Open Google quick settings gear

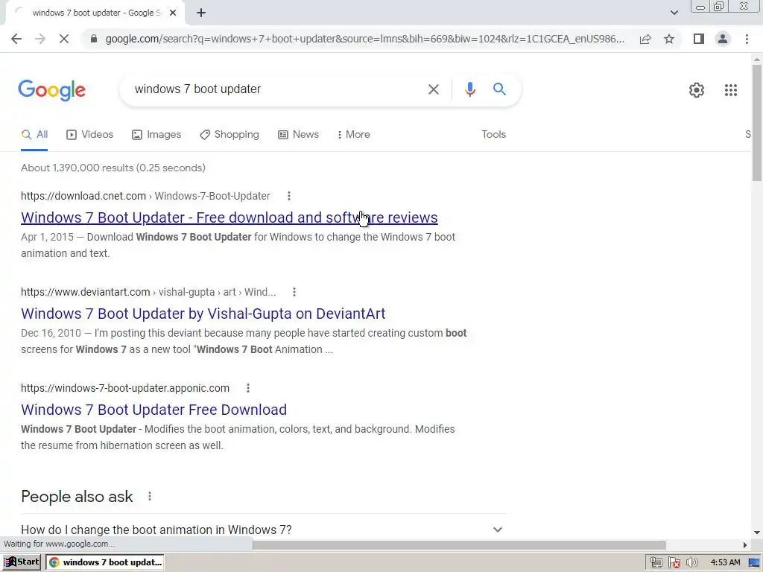click(697, 90)
